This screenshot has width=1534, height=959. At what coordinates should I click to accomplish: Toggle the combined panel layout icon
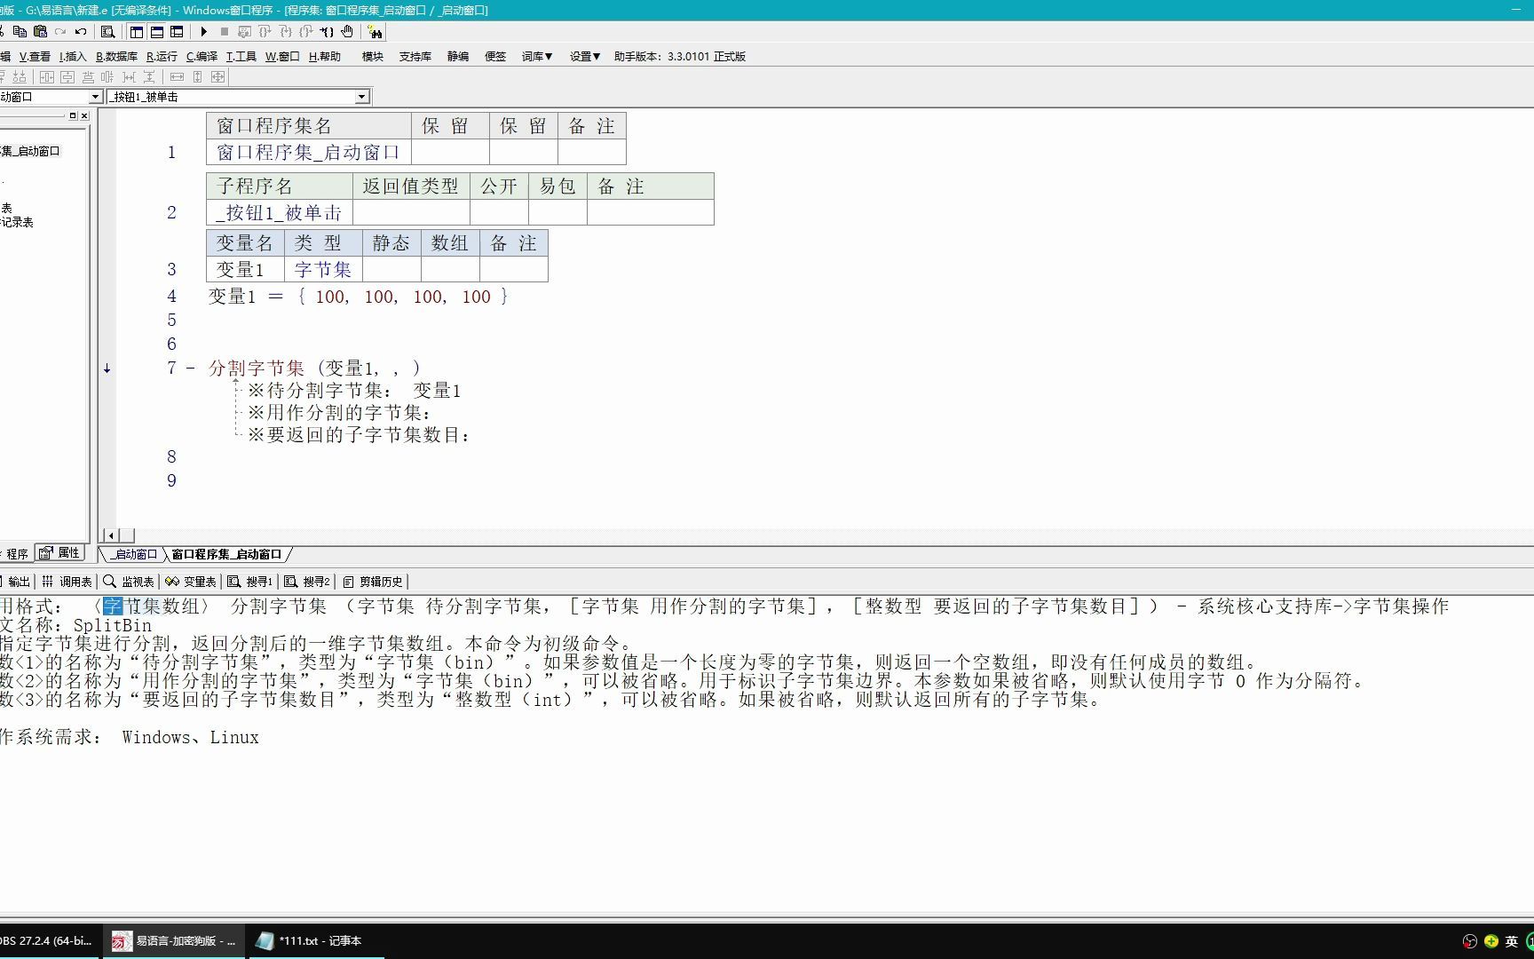tap(178, 32)
